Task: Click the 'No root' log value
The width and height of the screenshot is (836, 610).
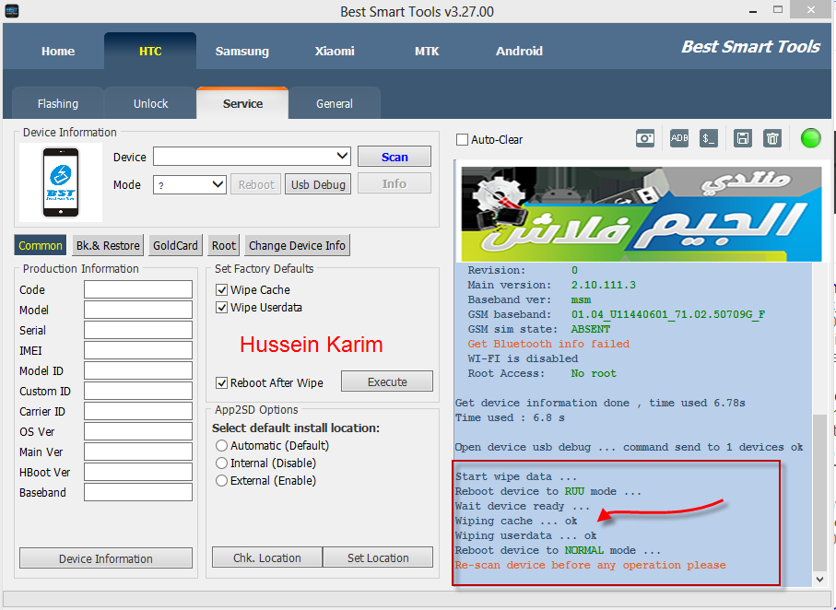Action: [594, 374]
